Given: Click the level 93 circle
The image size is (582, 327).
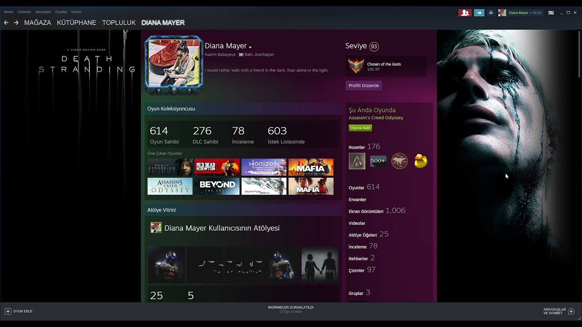Looking at the screenshot, I should pyautogui.click(x=374, y=46).
